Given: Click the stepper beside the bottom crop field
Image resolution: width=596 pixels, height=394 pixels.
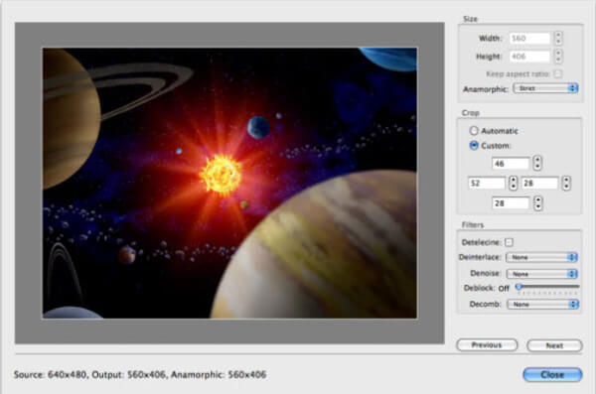Looking at the screenshot, I should 537,202.
